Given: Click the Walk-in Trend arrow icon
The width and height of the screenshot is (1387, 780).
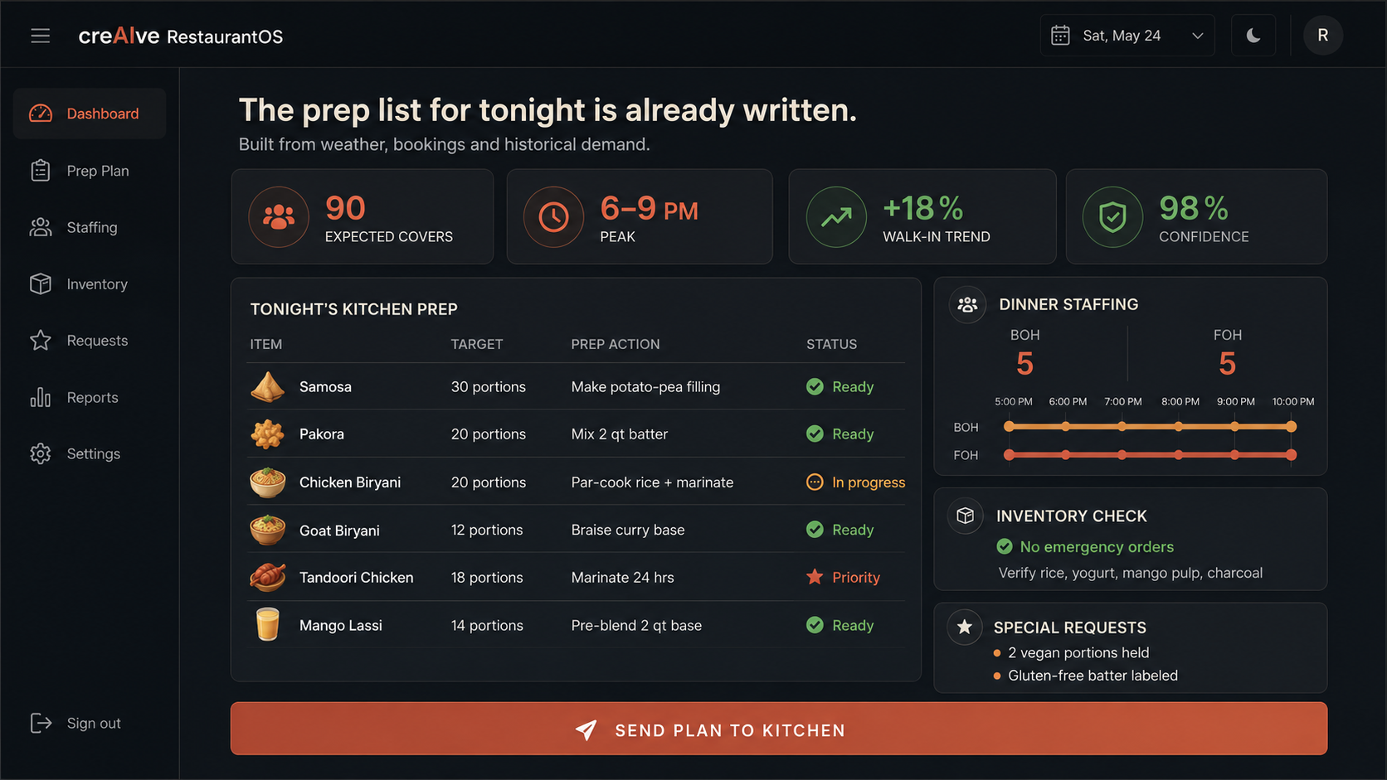Looking at the screenshot, I should [x=836, y=217].
